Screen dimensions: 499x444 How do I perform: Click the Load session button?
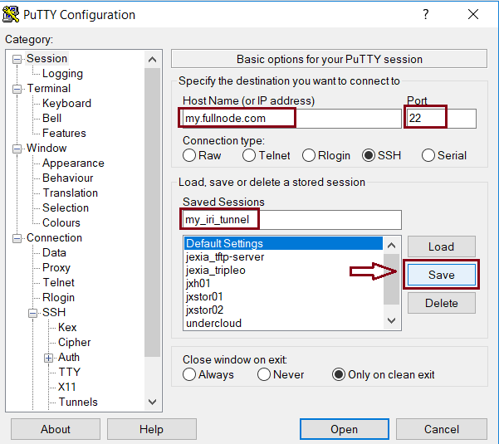pyautogui.click(x=442, y=246)
